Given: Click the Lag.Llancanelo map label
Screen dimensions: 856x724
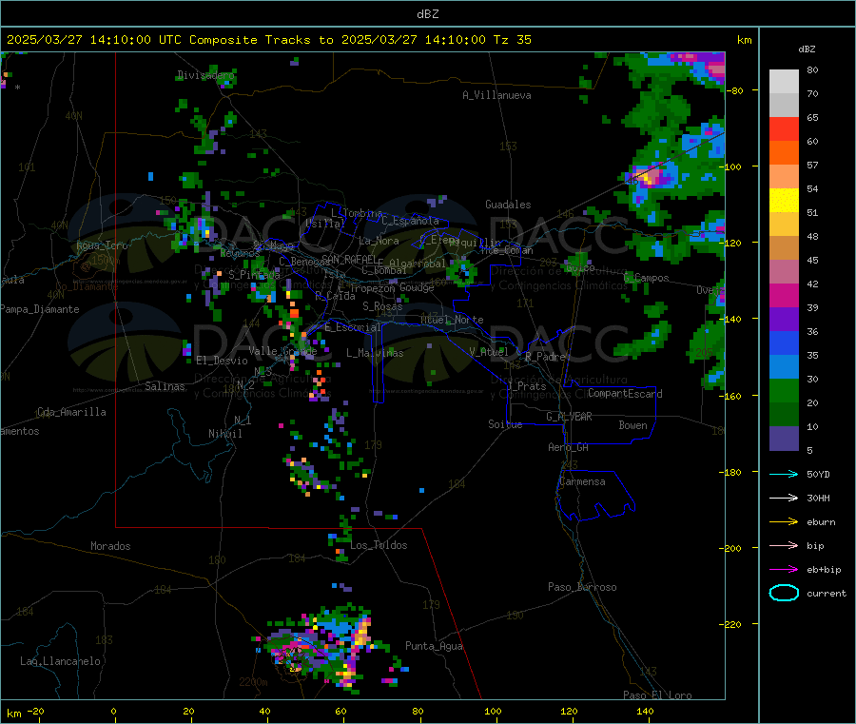Looking at the screenshot, I should 60,661.
